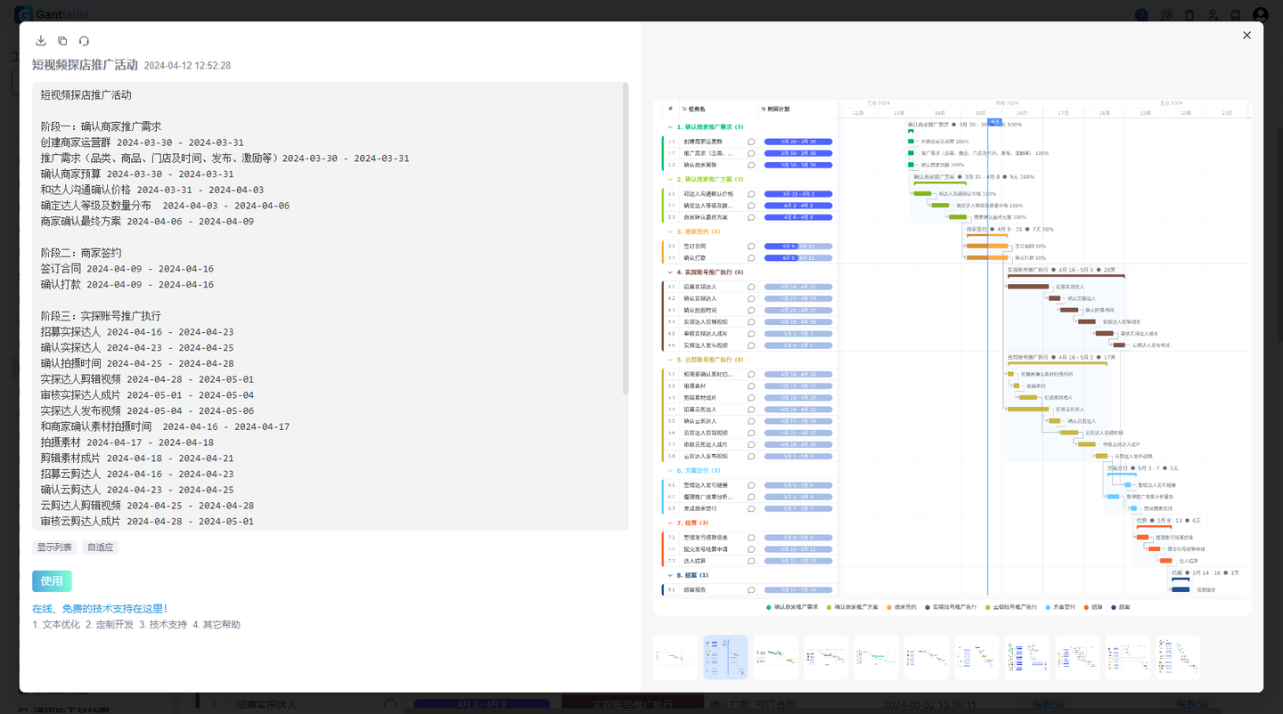Click the line 阶段一:确认商家推广需求
Viewport: 1283px width, 714px height.
(x=101, y=126)
